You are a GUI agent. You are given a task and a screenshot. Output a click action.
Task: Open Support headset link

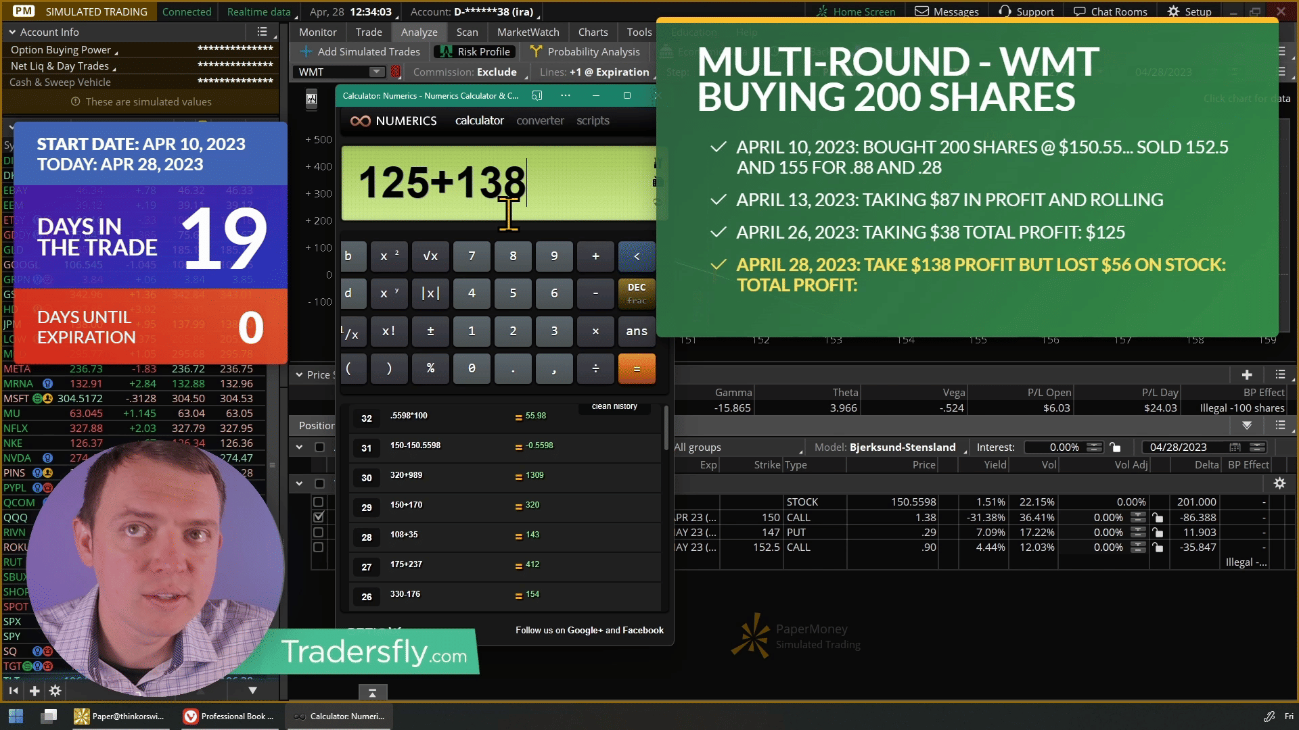(1026, 11)
